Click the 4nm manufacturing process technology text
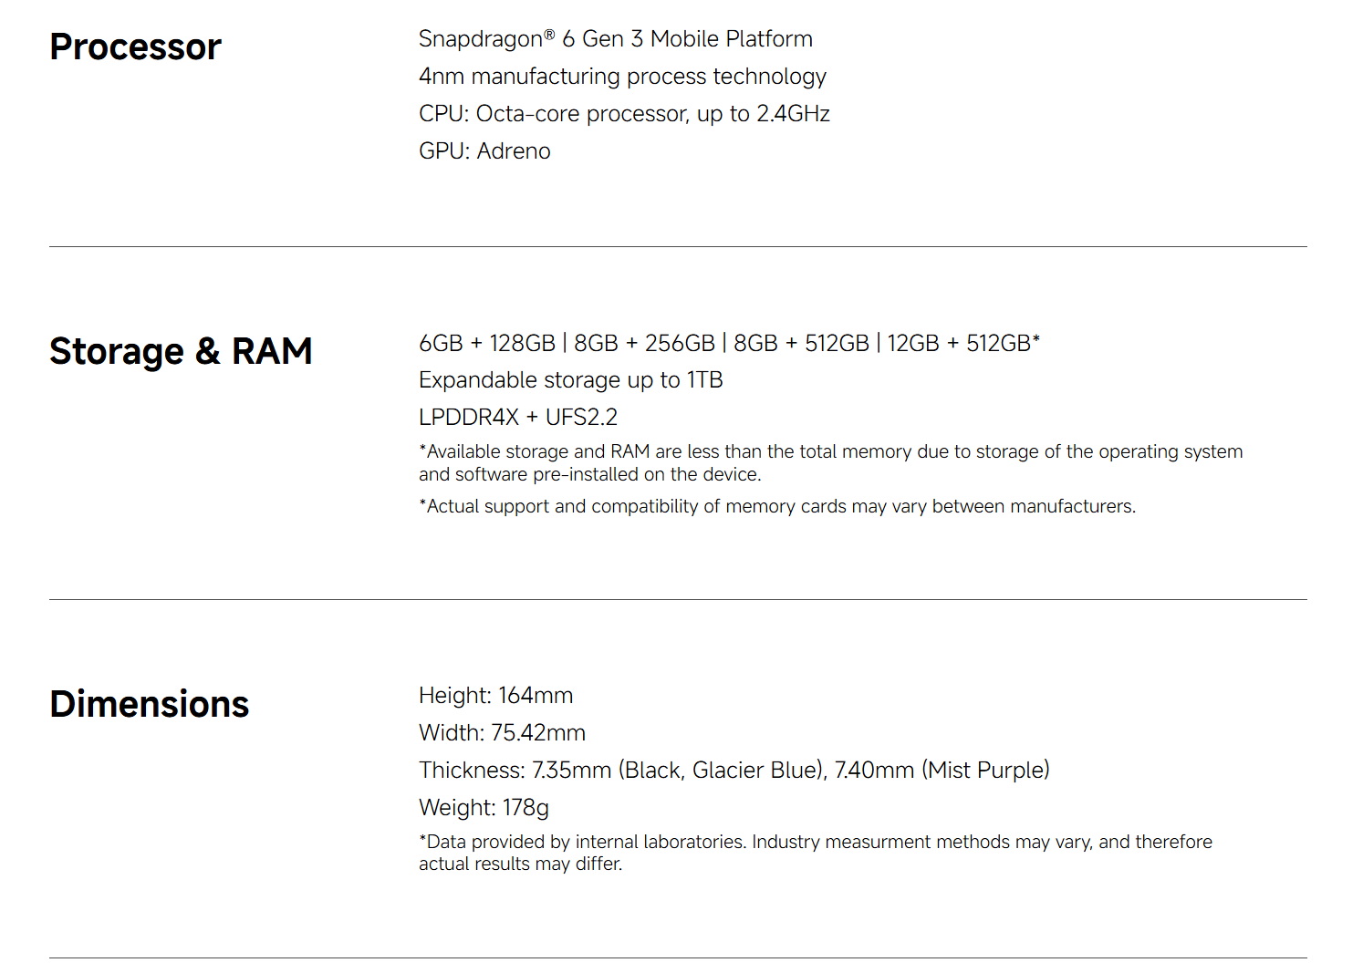The width and height of the screenshot is (1363, 973). (x=622, y=77)
